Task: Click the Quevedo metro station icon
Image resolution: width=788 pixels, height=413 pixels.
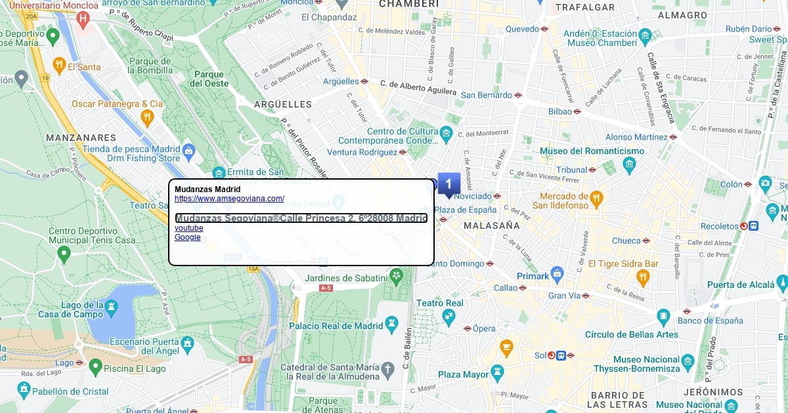Action: click(x=544, y=29)
